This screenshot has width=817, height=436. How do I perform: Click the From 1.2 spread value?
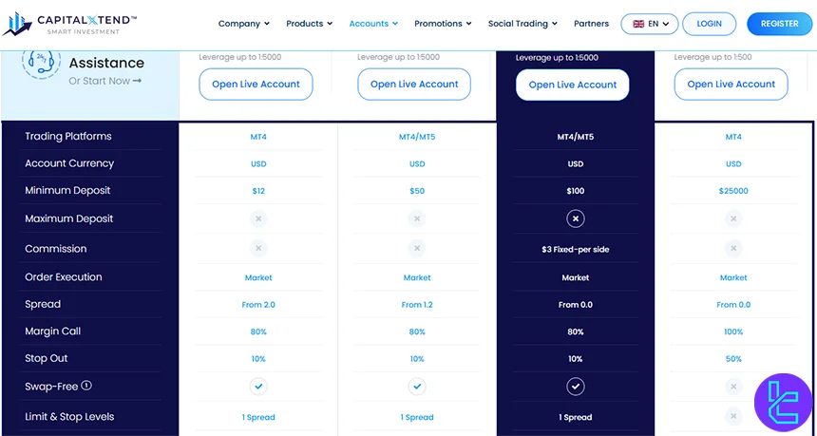pos(417,305)
